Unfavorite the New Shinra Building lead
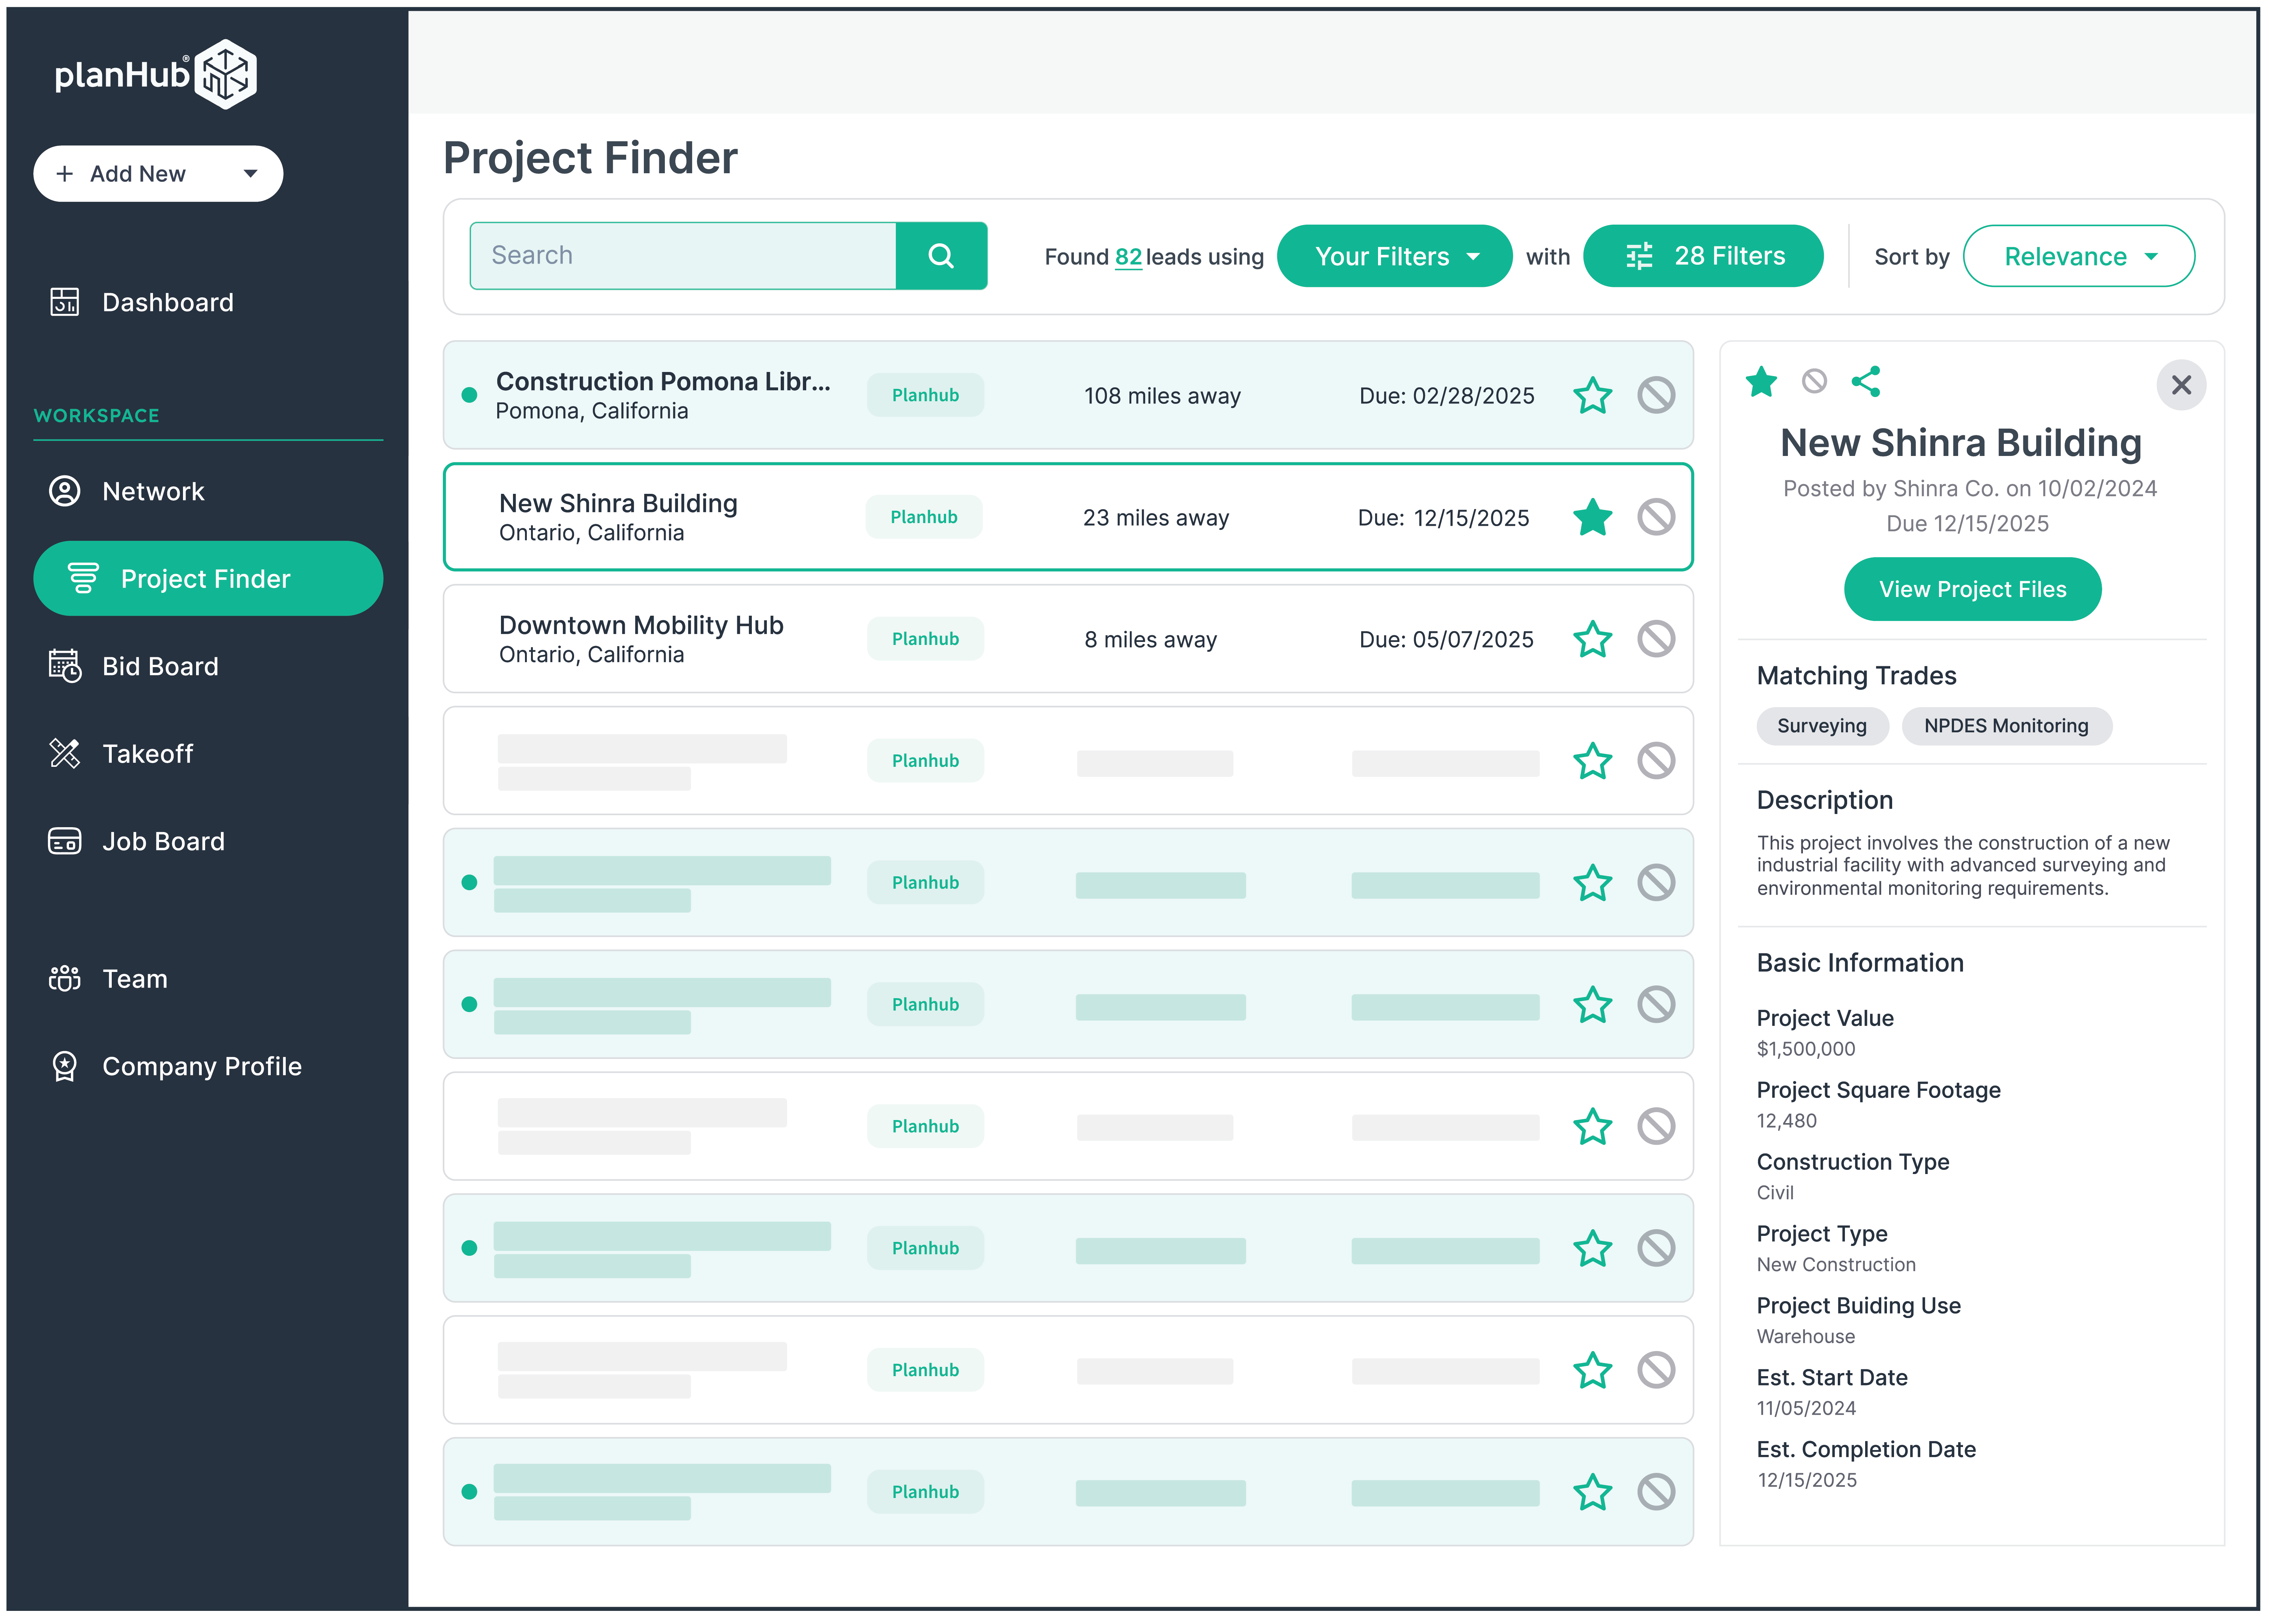This screenshot has width=2269, height=1624. [x=1592, y=517]
